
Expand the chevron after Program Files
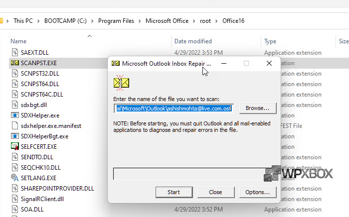click(x=140, y=21)
